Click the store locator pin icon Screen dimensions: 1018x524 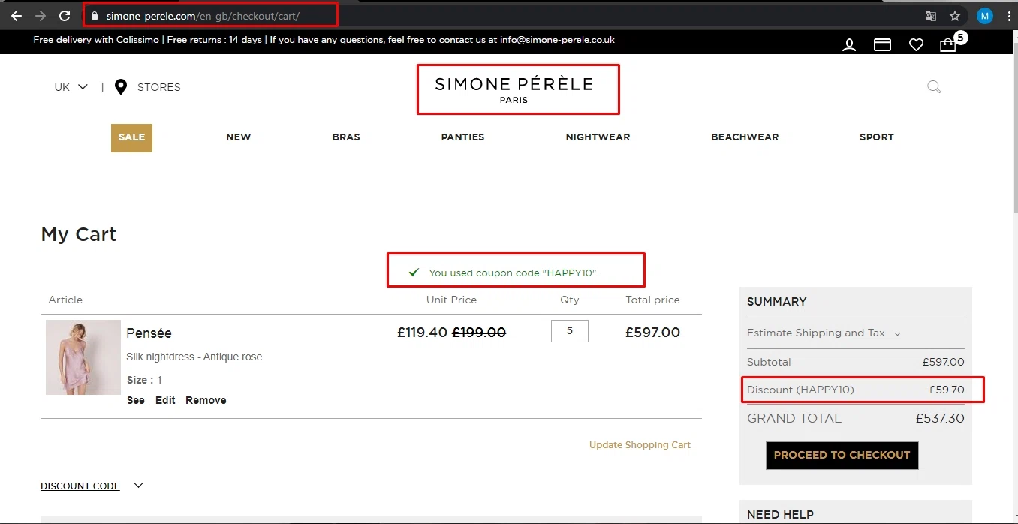pos(120,87)
